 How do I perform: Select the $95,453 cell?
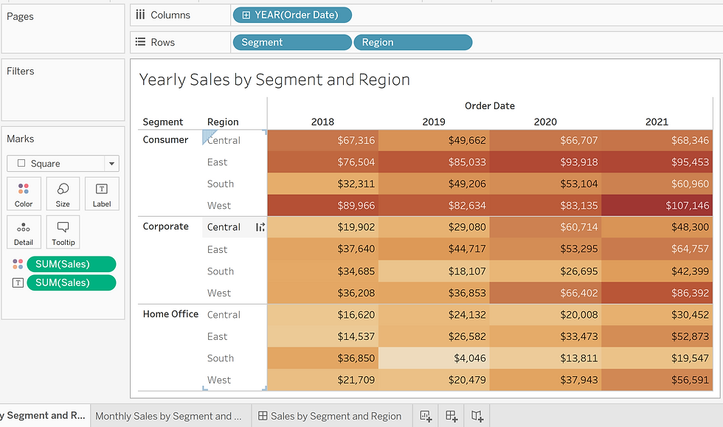657,162
